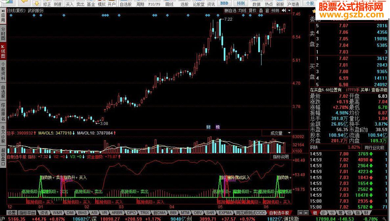
Task: Click the BBD toolbar button
Action: (x=224, y=3)
